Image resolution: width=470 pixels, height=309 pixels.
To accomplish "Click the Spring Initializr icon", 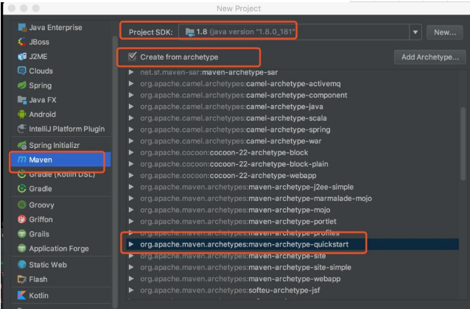I will tap(22, 145).
